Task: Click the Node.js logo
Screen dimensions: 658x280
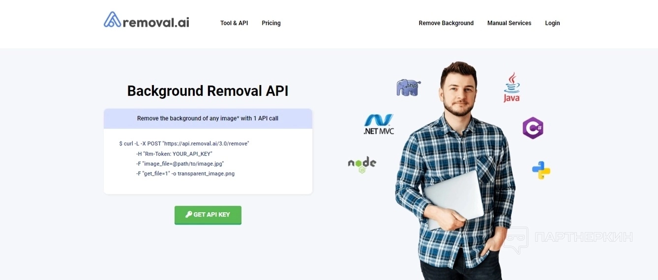Action: point(362,165)
